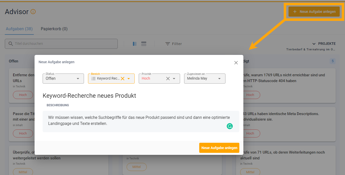Click the title Keyword-Recherche neues Produkt
Image resolution: width=345 pixels, height=175 pixels.
[89, 96]
